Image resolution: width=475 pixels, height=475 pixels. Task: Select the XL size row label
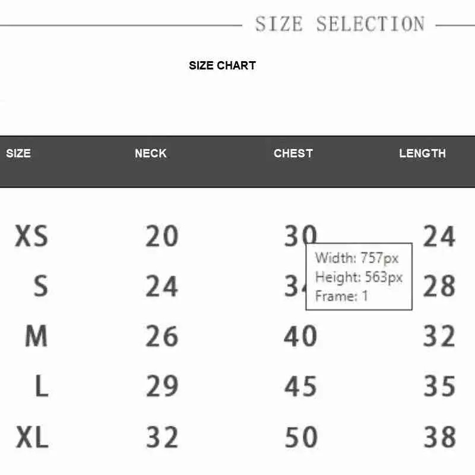[32, 437]
